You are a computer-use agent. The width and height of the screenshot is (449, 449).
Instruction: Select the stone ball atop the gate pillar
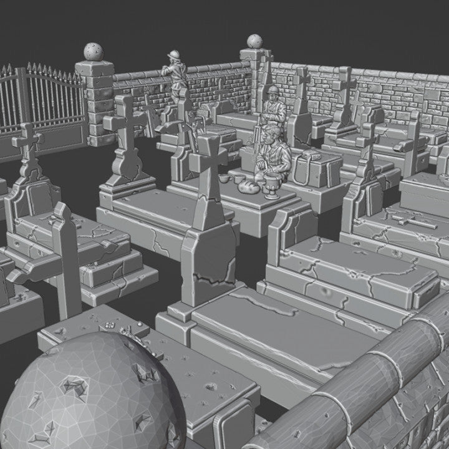[94, 51]
